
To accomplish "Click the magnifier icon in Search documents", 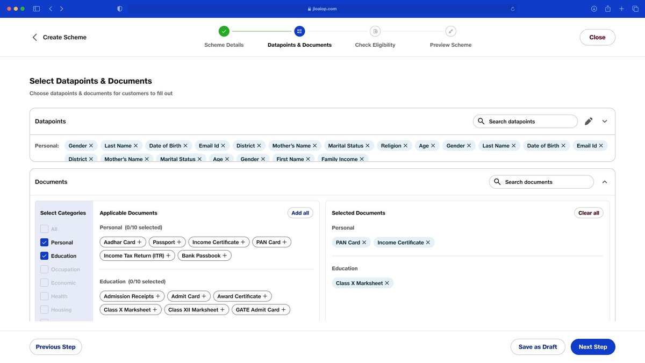I will 497,181.
